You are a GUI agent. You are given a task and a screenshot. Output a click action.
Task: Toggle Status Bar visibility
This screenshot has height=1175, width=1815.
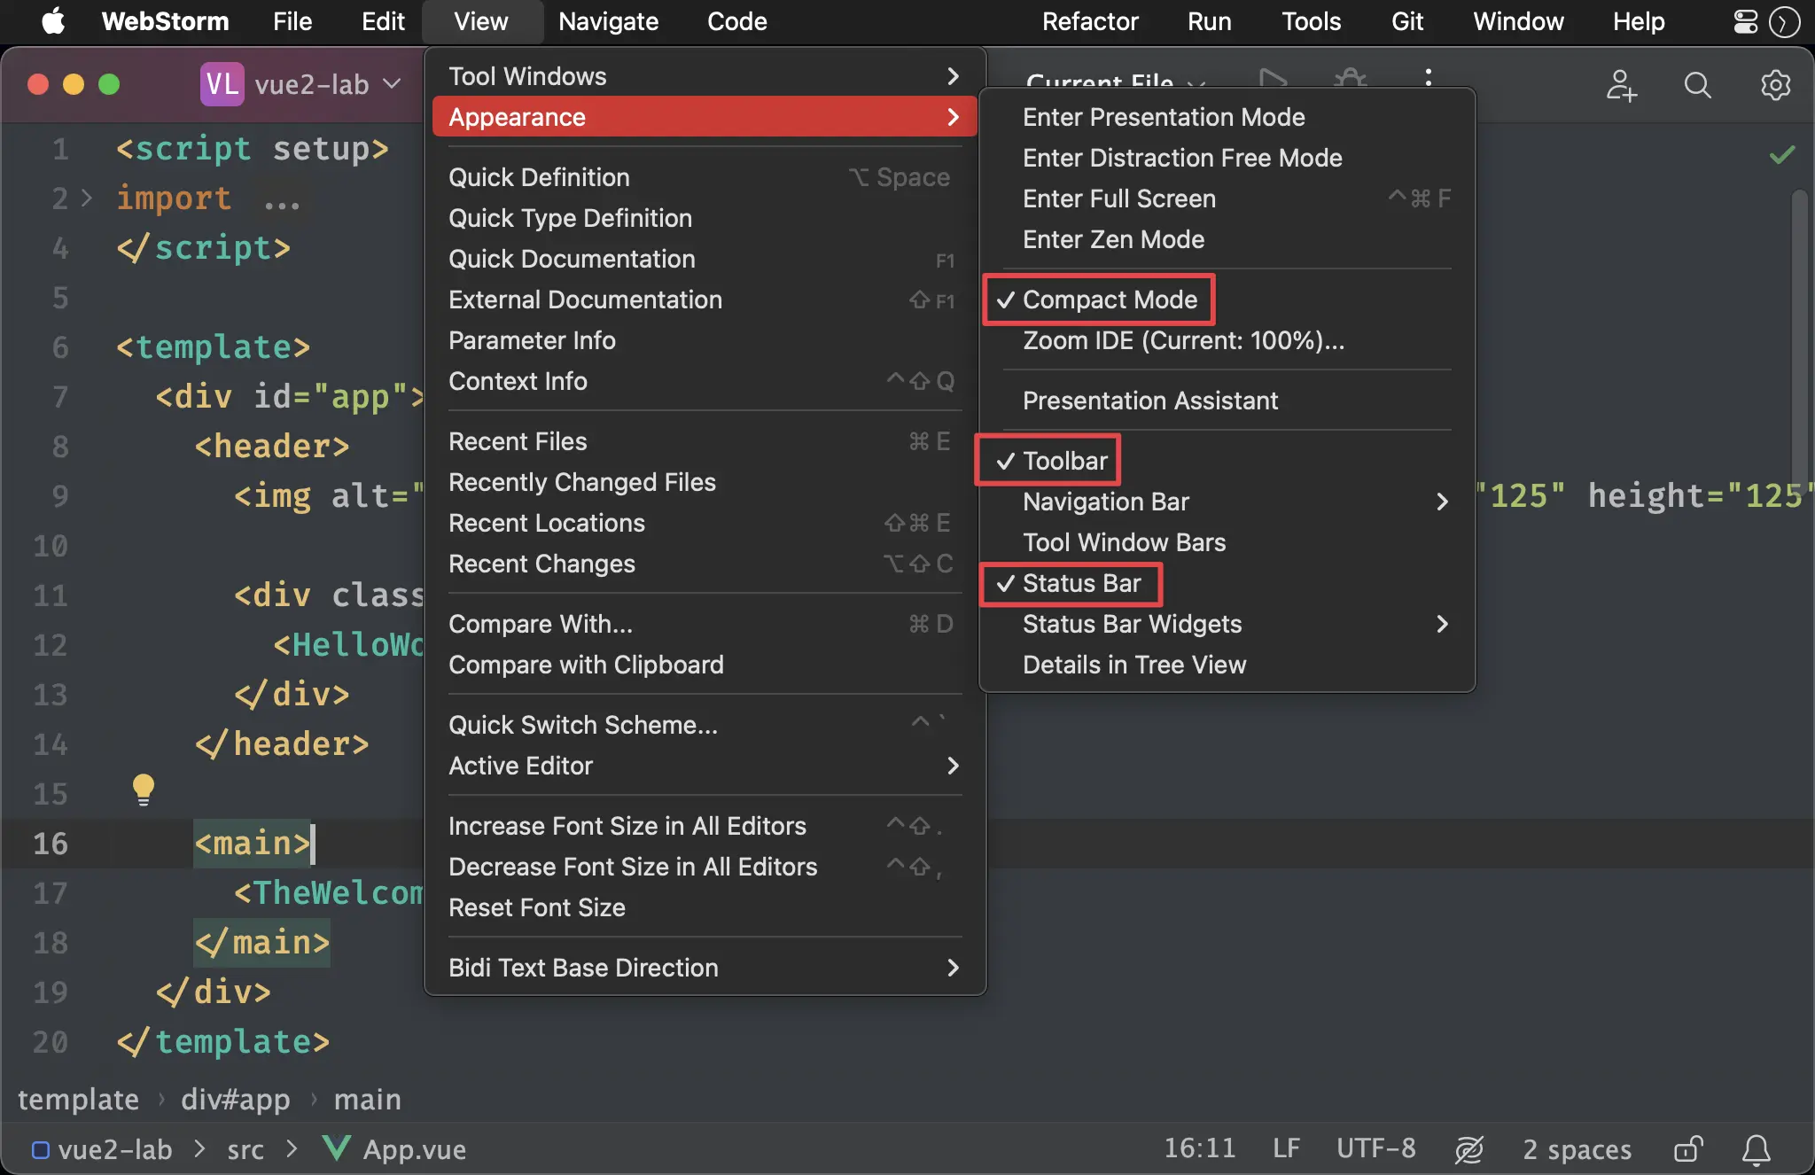pyautogui.click(x=1081, y=582)
